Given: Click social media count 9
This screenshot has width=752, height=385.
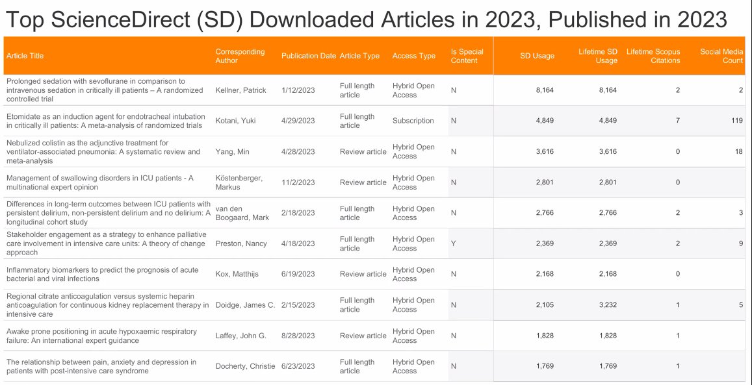Looking at the screenshot, I should tap(741, 243).
